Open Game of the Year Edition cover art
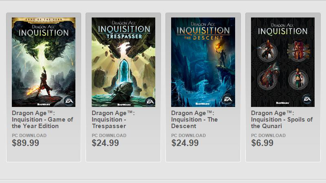326x183 pixels. 44,61
